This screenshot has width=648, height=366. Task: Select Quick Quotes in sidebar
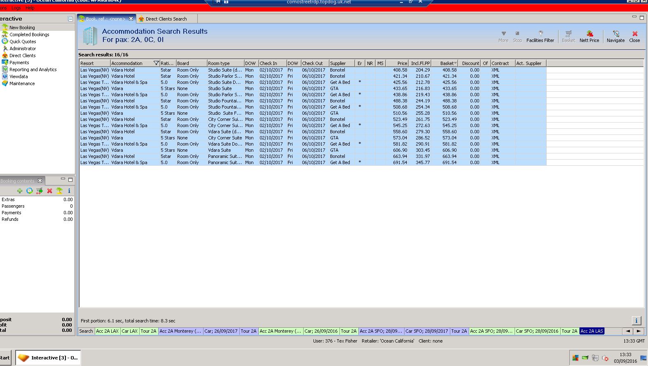[x=23, y=42]
